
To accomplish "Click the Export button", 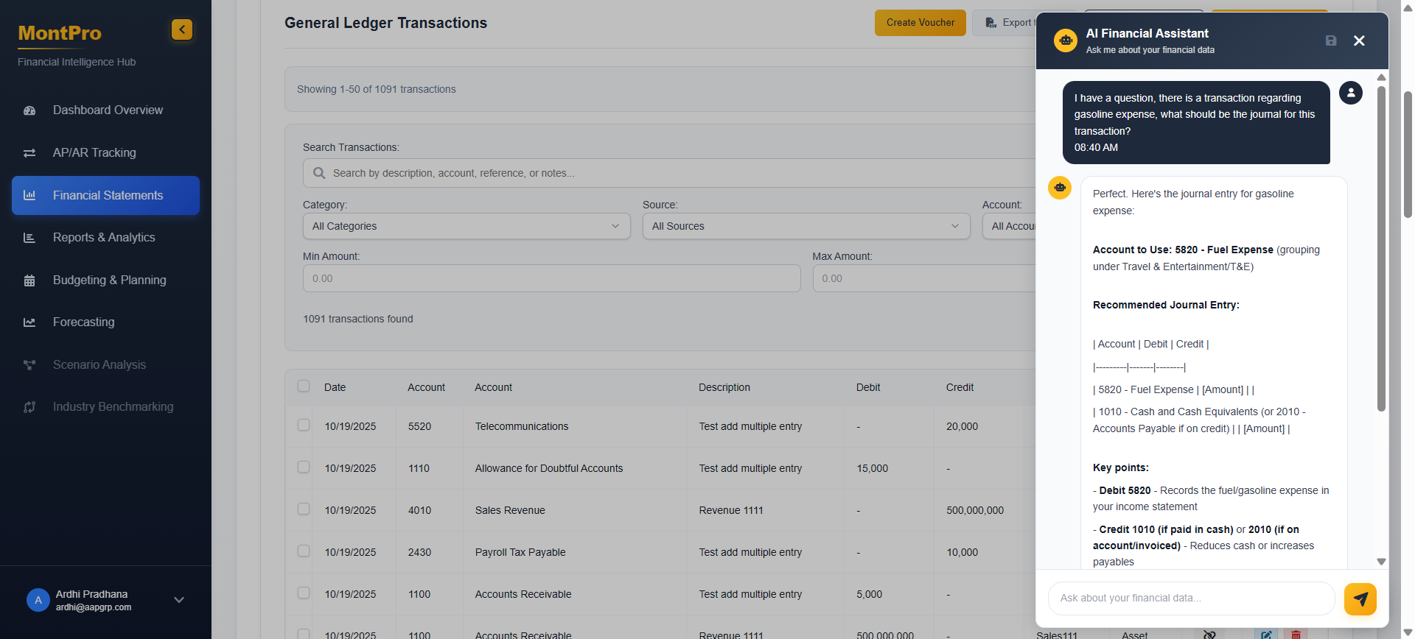I will 1005,23.
